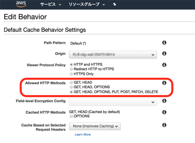Viewport: 195px width, 143px height.
Task: Show info for Viewer Protocol Policy
Action: [x=164, y=65]
